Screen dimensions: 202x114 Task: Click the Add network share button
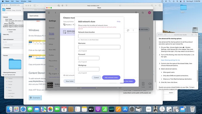pos(111,78)
